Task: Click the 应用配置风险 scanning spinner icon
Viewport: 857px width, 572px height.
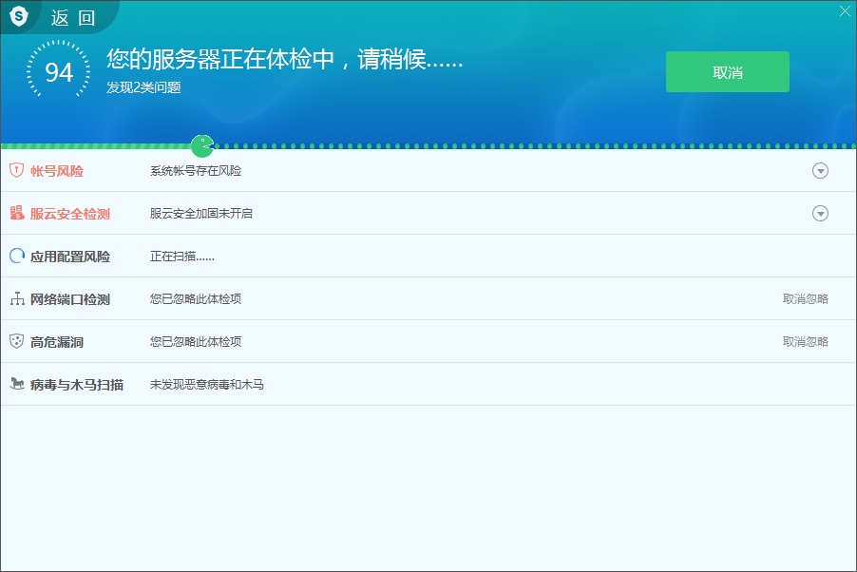Action: 16,256
